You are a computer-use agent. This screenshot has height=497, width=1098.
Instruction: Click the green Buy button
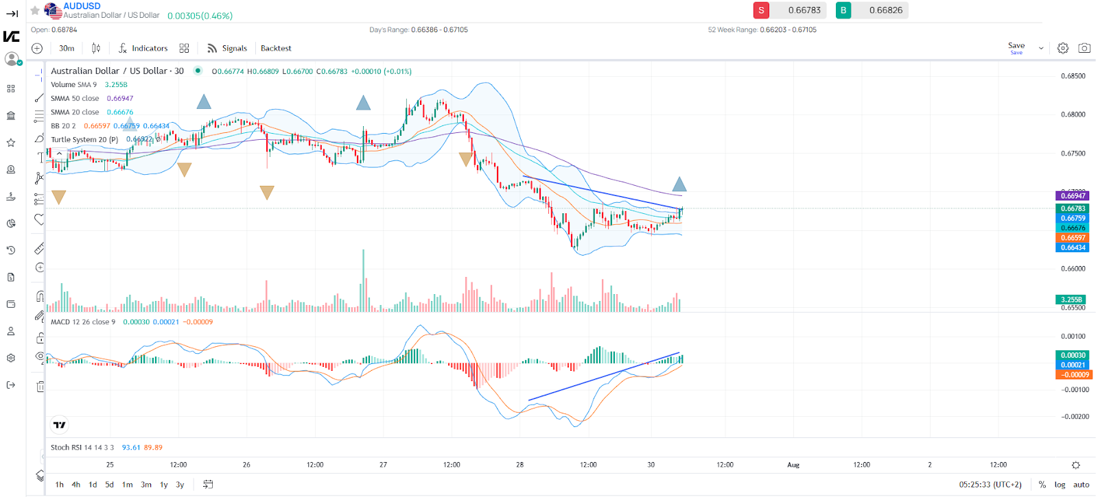843,10
